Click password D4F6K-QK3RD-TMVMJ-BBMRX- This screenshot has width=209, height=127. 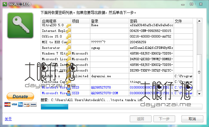(151, 59)
